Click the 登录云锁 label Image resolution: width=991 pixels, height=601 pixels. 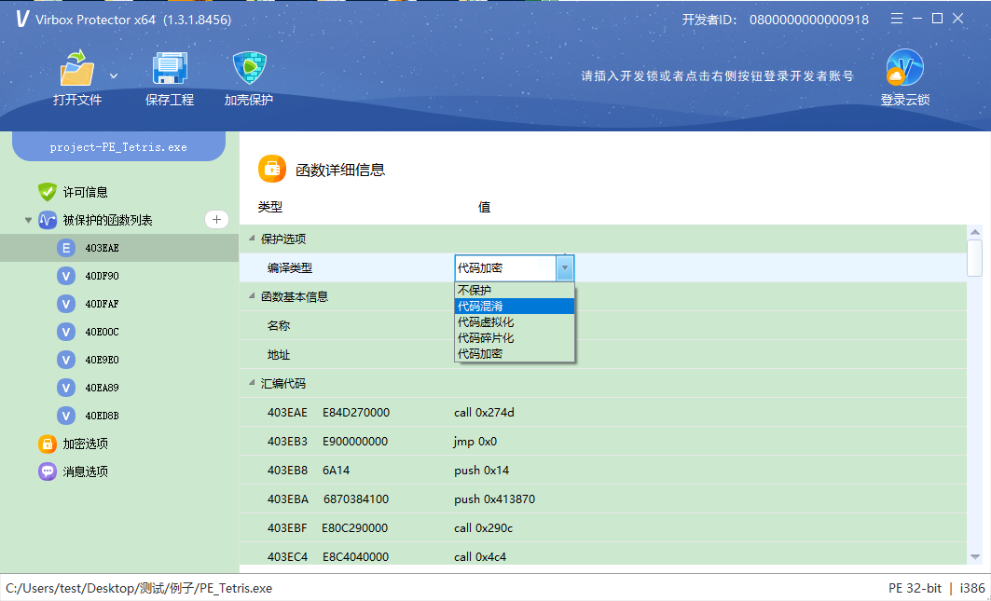[905, 100]
